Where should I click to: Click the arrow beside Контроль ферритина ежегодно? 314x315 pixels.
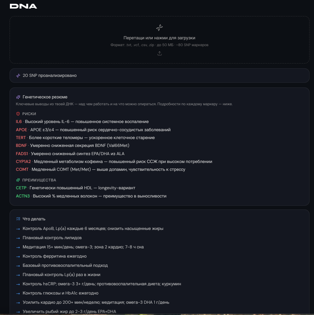[x=18, y=257]
